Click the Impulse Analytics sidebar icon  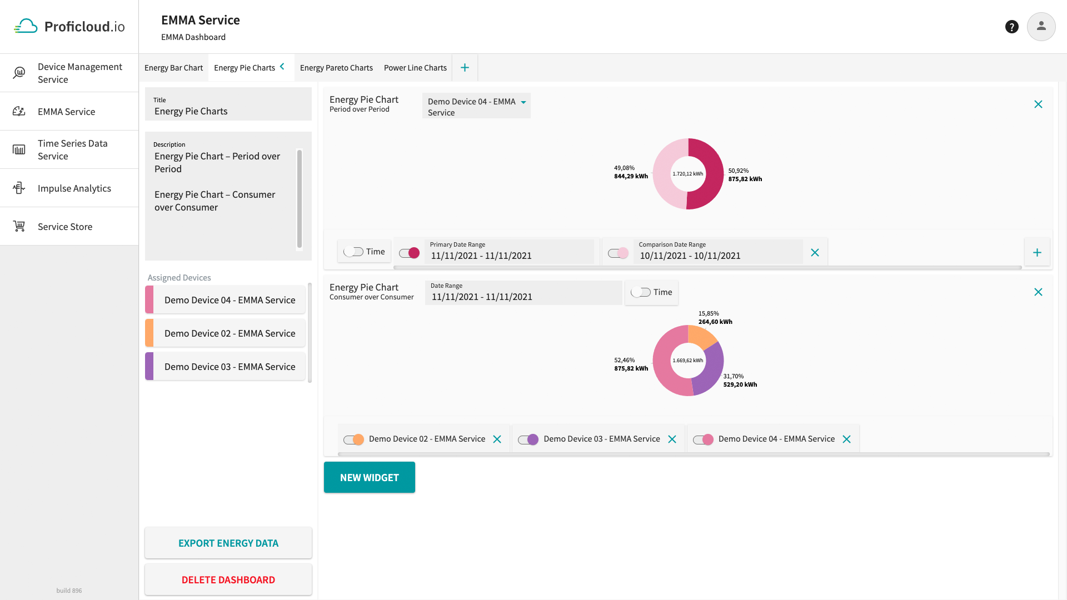click(x=19, y=188)
